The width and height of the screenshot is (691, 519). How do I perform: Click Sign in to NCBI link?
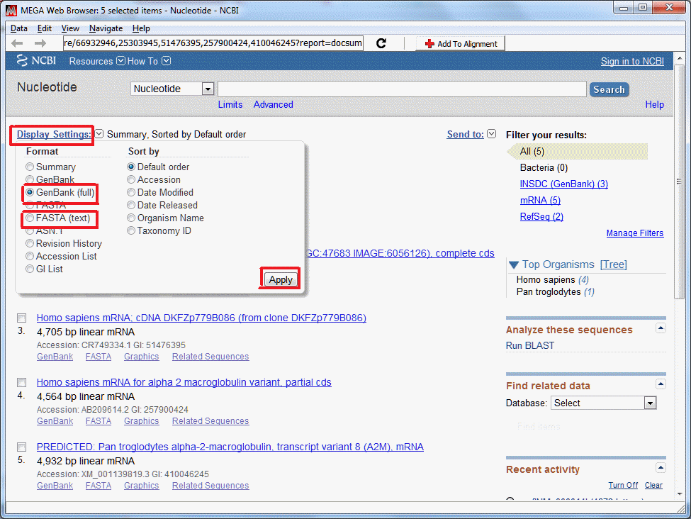pyautogui.click(x=632, y=61)
